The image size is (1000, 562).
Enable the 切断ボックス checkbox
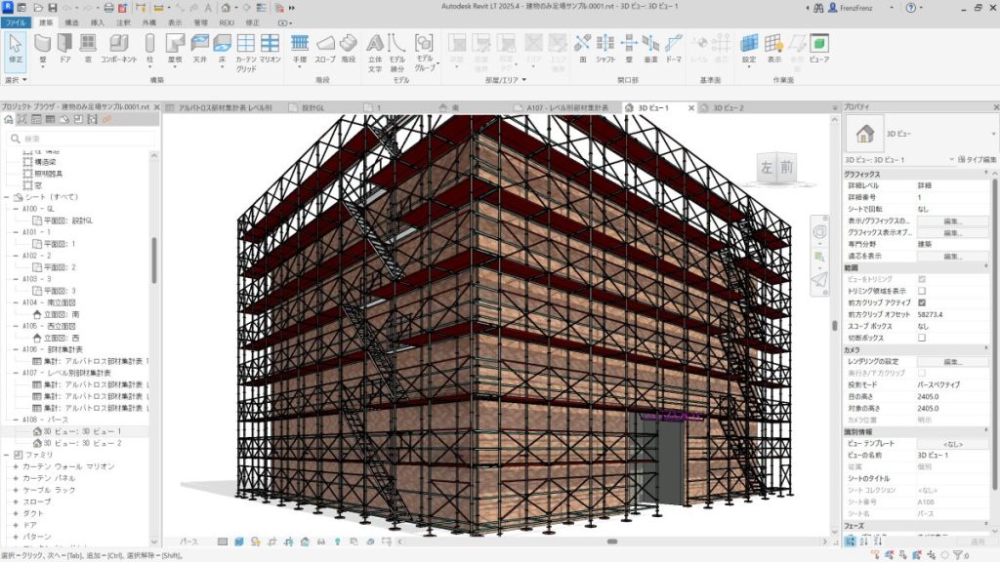921,338
